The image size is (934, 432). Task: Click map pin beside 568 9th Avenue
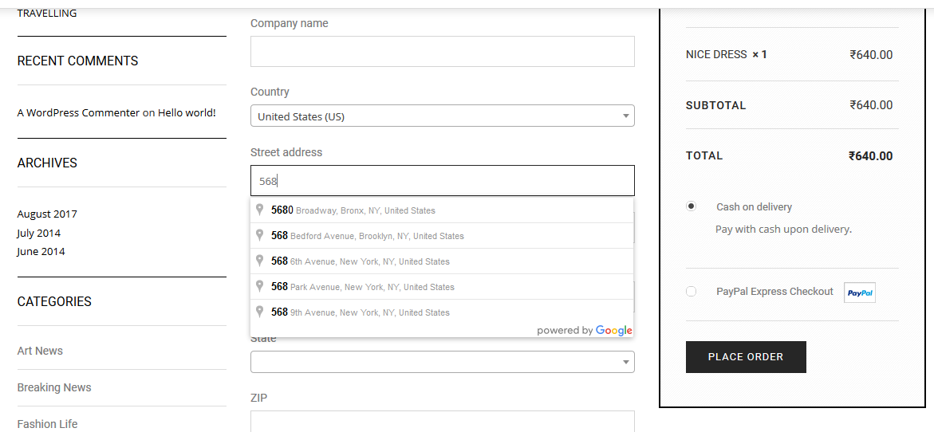260,312
